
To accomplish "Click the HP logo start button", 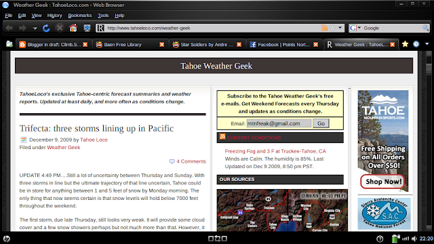I will click(x=7, y=239).
